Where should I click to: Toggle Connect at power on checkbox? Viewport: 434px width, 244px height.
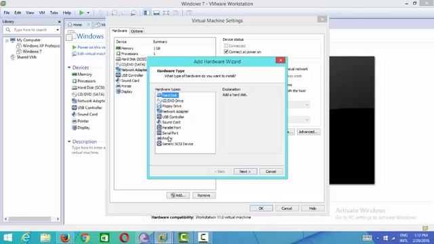[x=226, y=52]
